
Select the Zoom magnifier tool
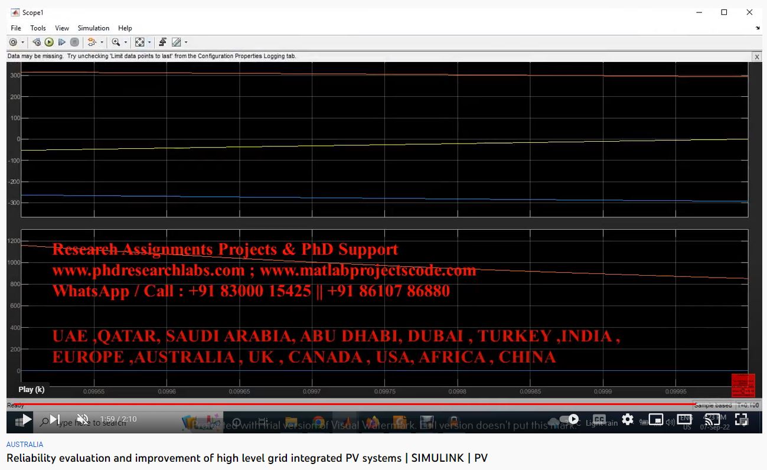[x=116, y=43]
